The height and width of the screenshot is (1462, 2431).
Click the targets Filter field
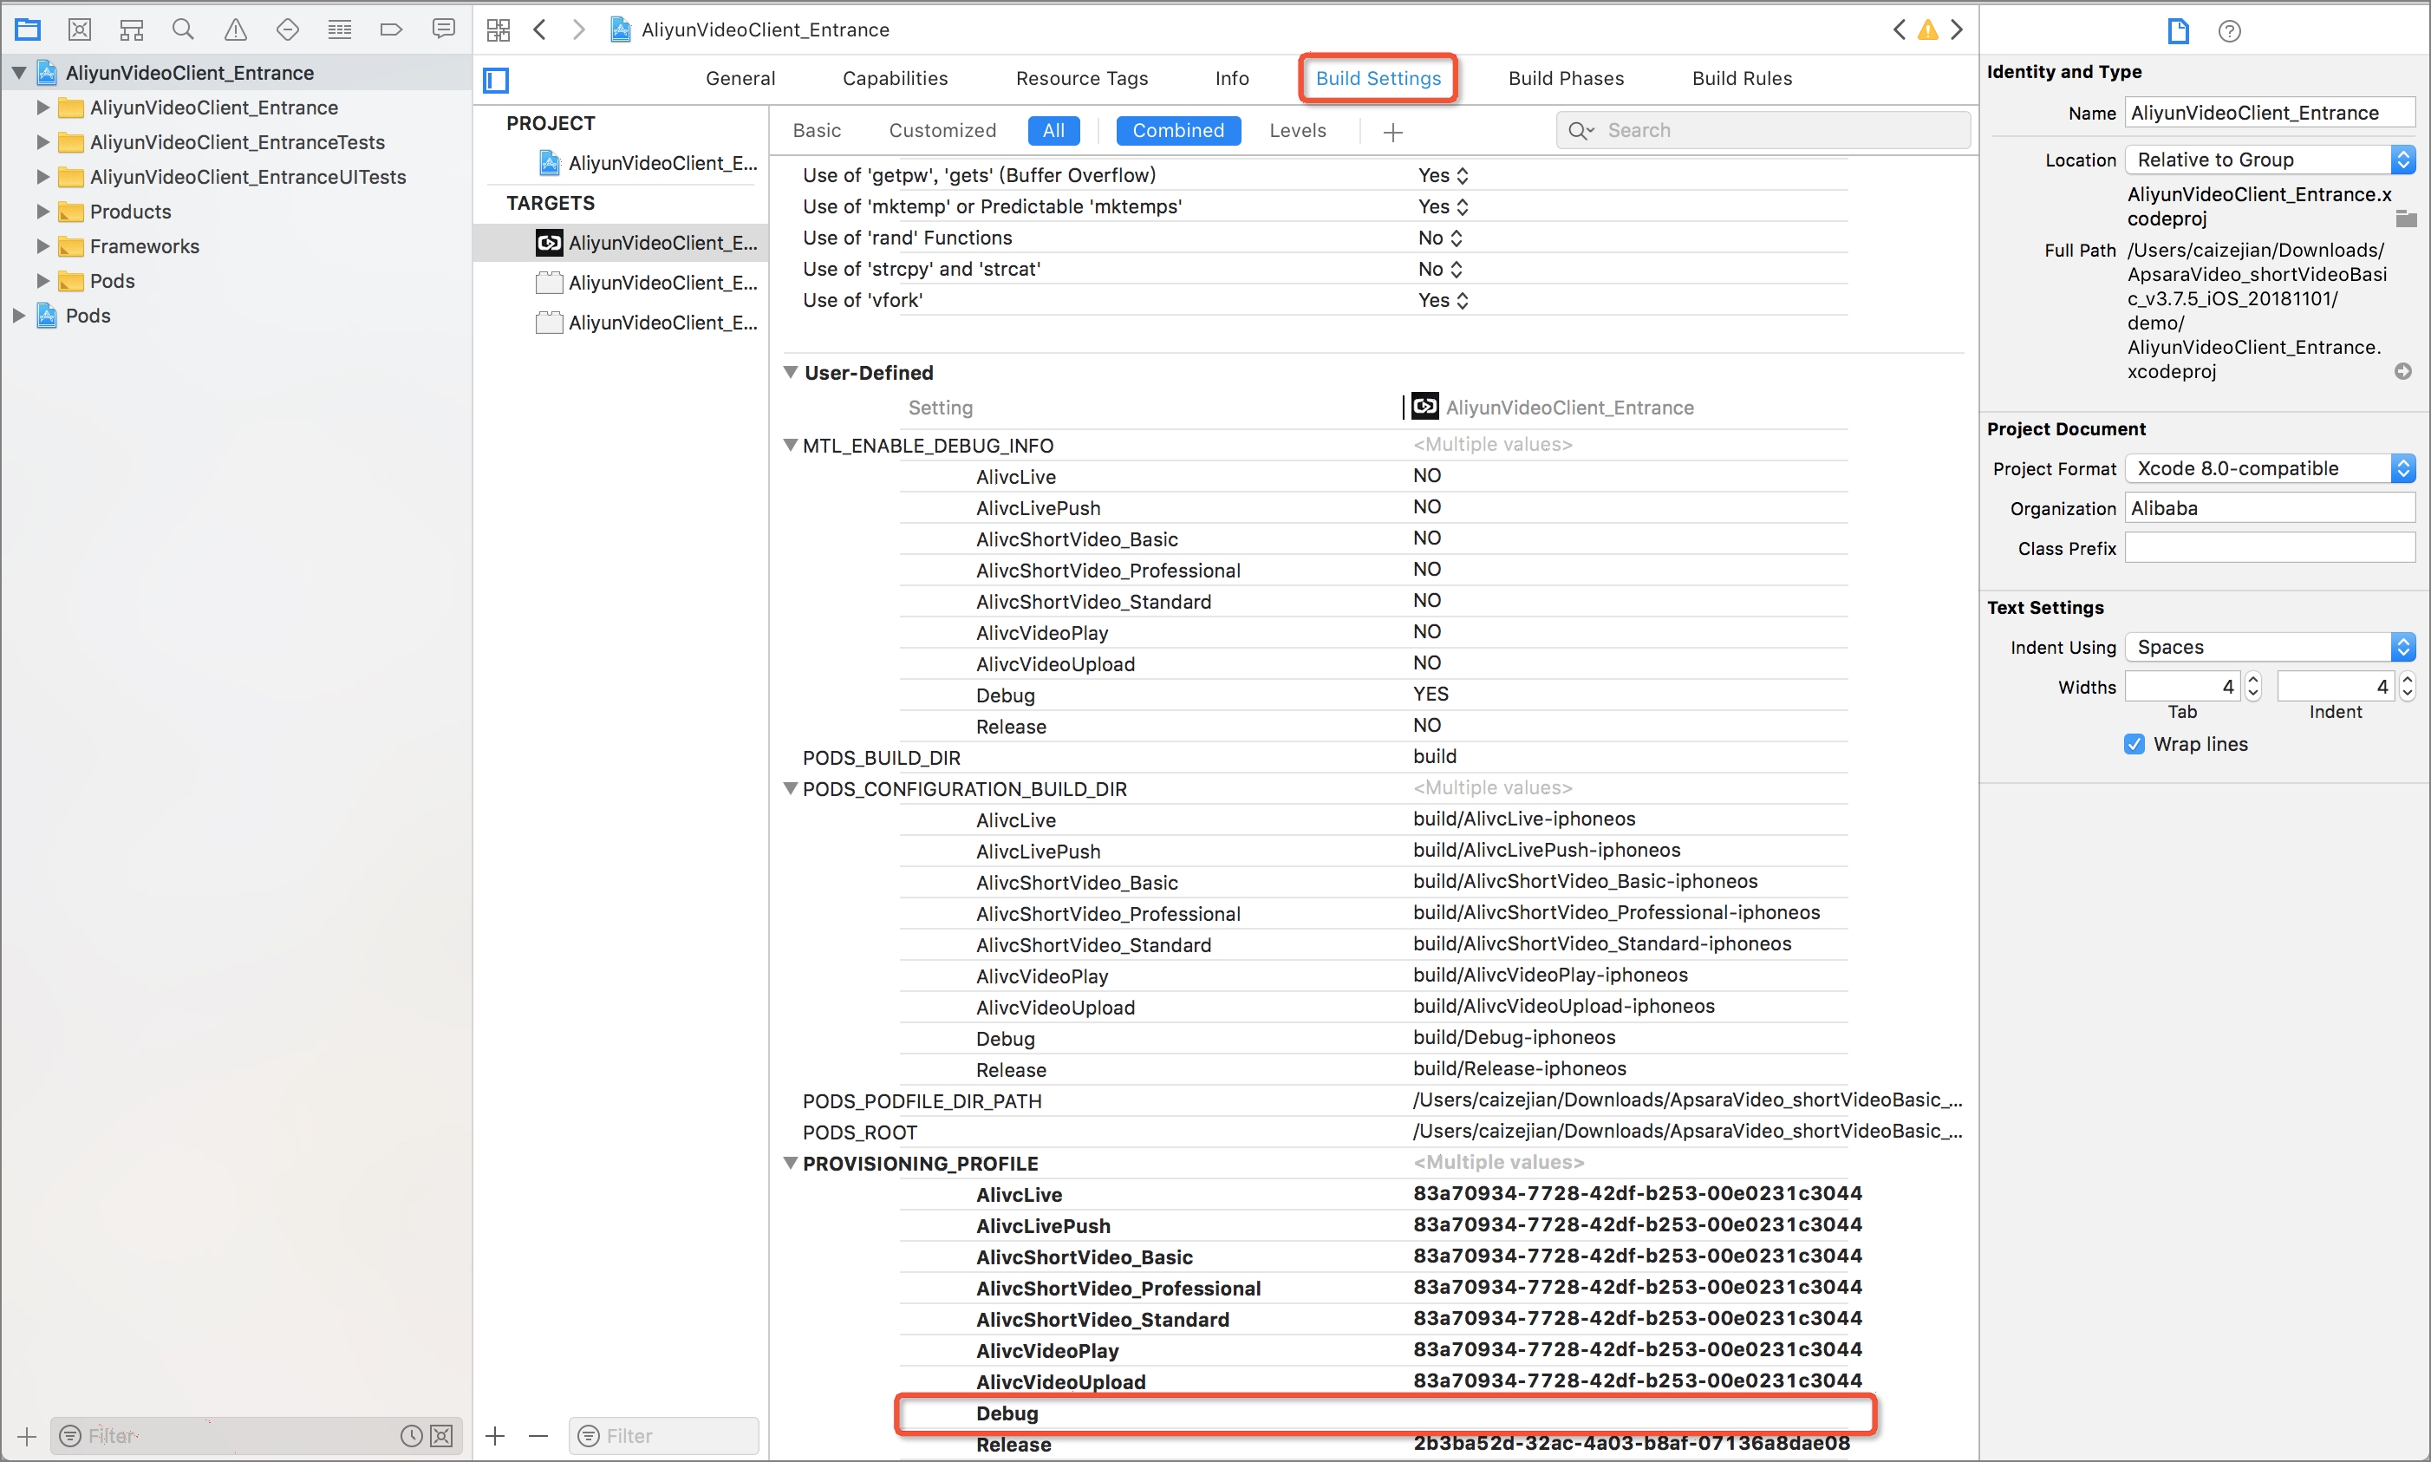point(663,1435)
